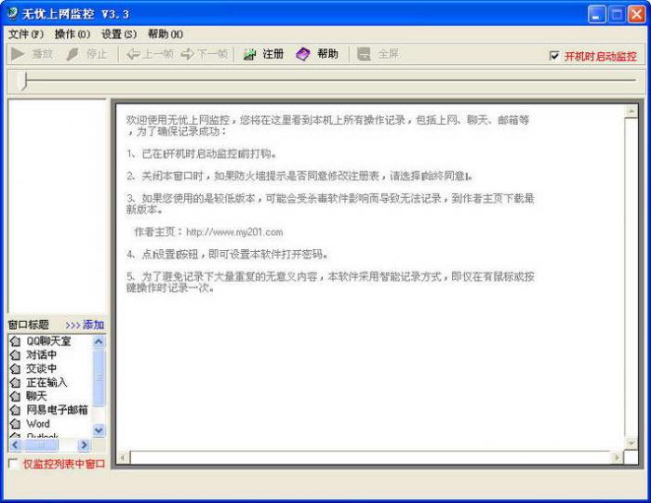Screen dimensions: 651x503
Task: Select 网易电子邮箱 in window title list
Action: [x=56, y=409]
